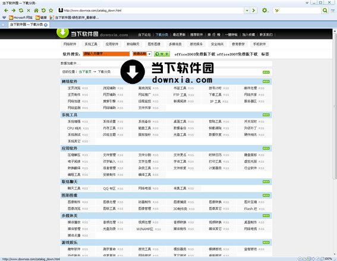The image size is (337, 261).
Task: Open the FTP 工具 category link
Action: pos(180,95)
